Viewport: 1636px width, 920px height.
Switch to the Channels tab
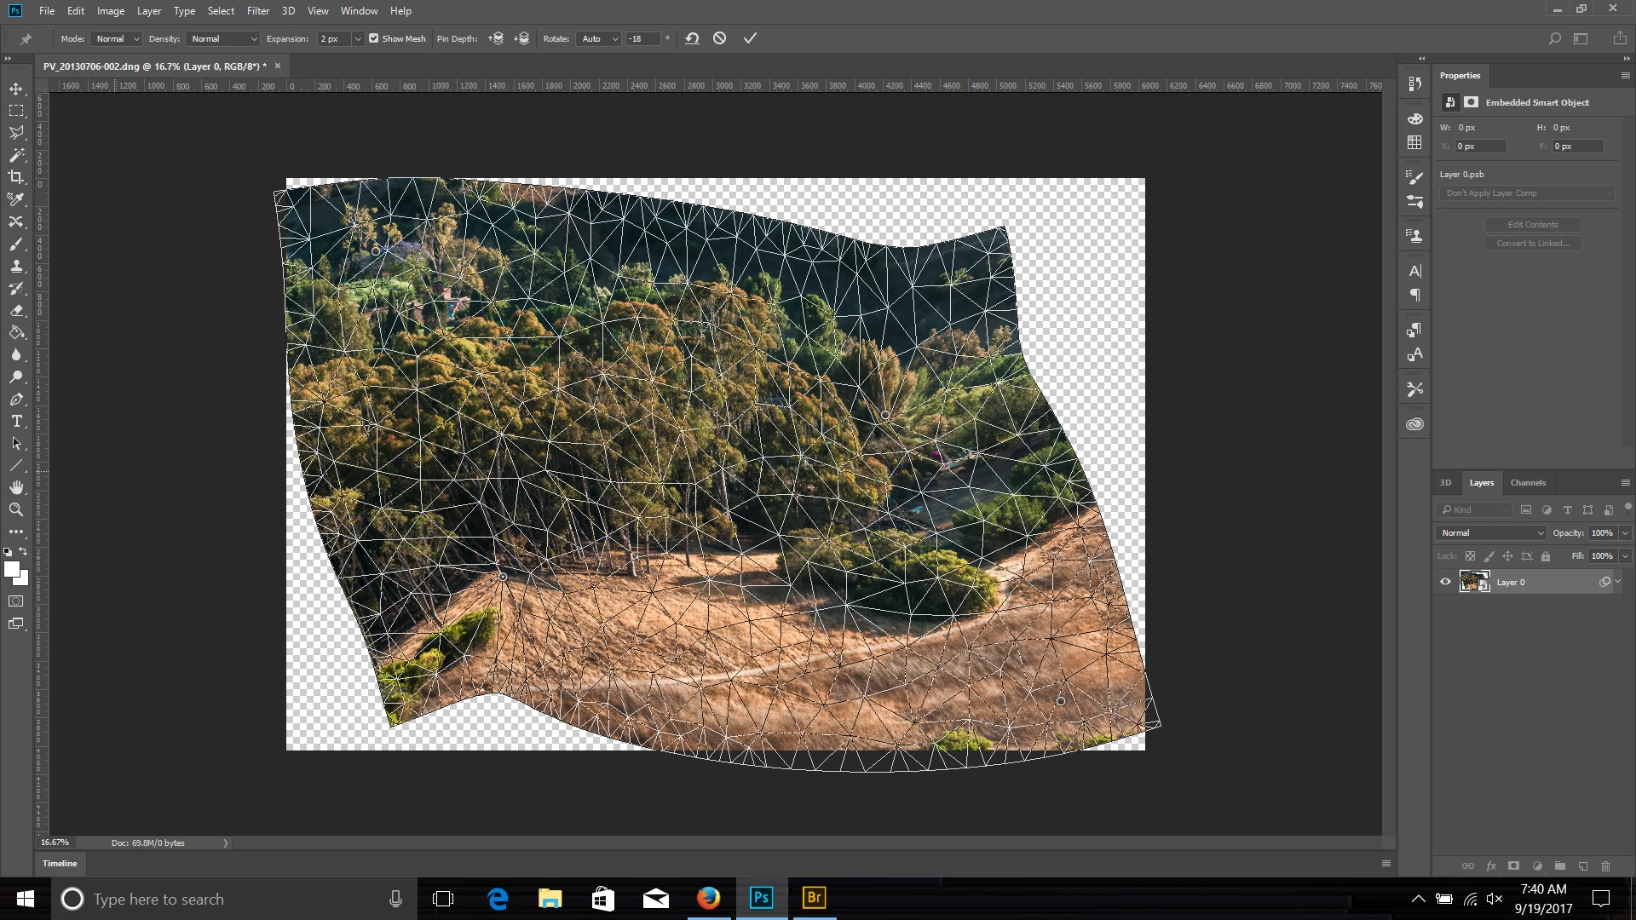1528,482
